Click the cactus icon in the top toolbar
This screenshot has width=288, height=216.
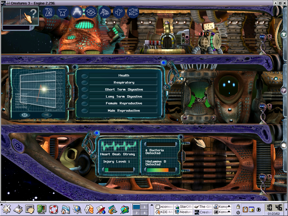(119, 12)
